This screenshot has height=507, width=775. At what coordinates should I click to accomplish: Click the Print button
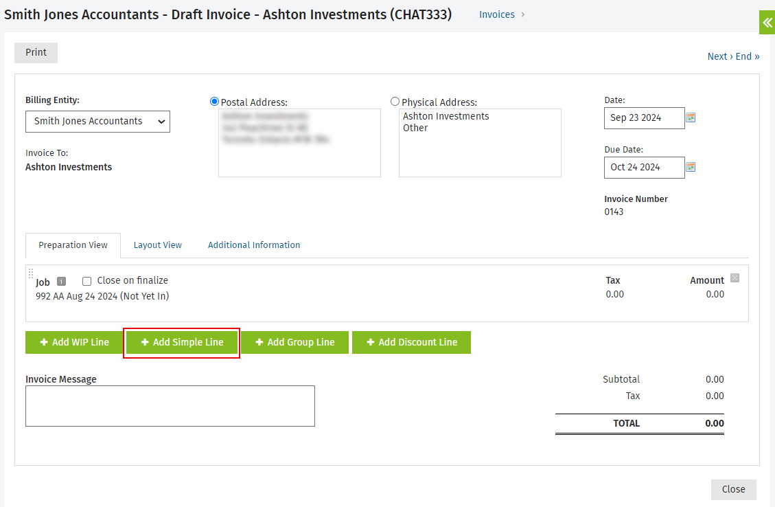[x=36, y=52]
